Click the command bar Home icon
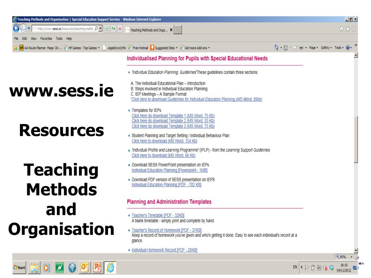Screen dimensions: 371x278 (276, 48)
